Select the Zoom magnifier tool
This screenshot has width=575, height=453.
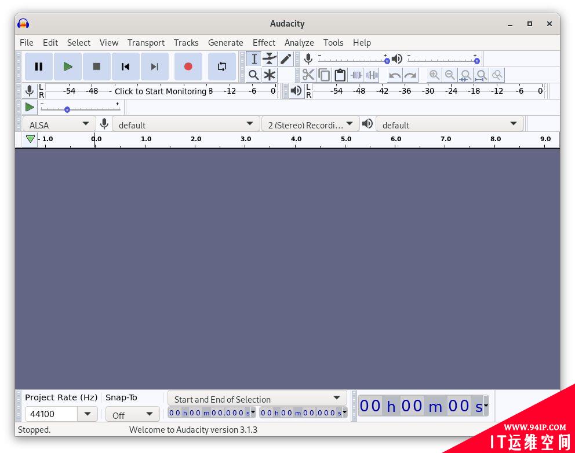254,75
